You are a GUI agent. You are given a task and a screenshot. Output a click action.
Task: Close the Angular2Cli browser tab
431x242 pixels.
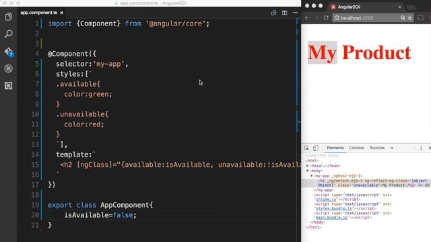(x=399, y=7)
